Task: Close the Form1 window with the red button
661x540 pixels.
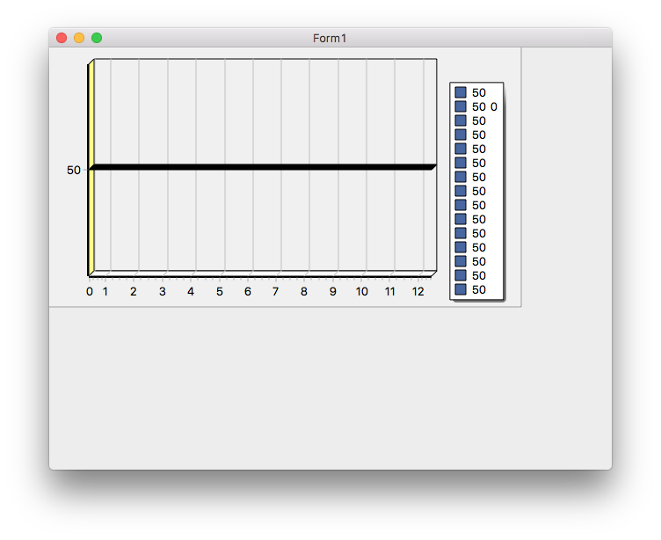Action: (62, 38)
